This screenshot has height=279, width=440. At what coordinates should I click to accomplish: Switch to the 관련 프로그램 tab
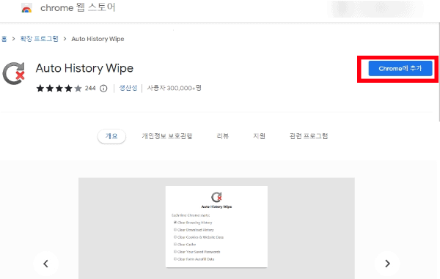click(309, 136)
